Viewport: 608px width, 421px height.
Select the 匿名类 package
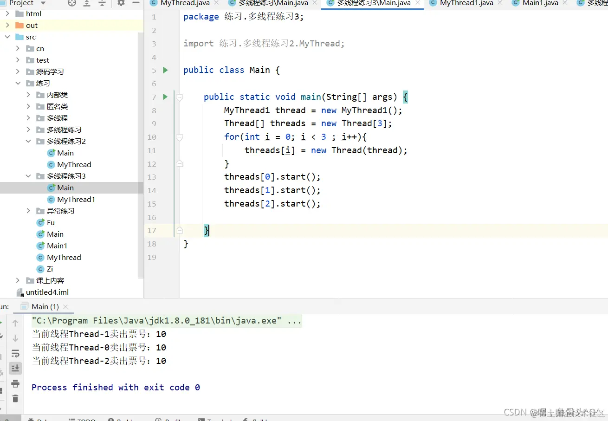click(57, 106)
